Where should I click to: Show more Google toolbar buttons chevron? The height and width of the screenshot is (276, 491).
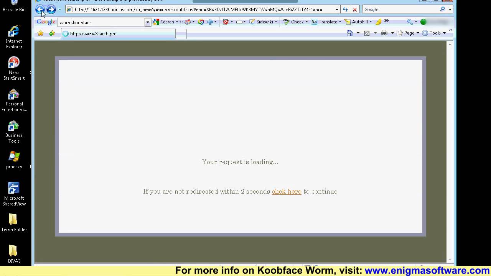(386, 21)
